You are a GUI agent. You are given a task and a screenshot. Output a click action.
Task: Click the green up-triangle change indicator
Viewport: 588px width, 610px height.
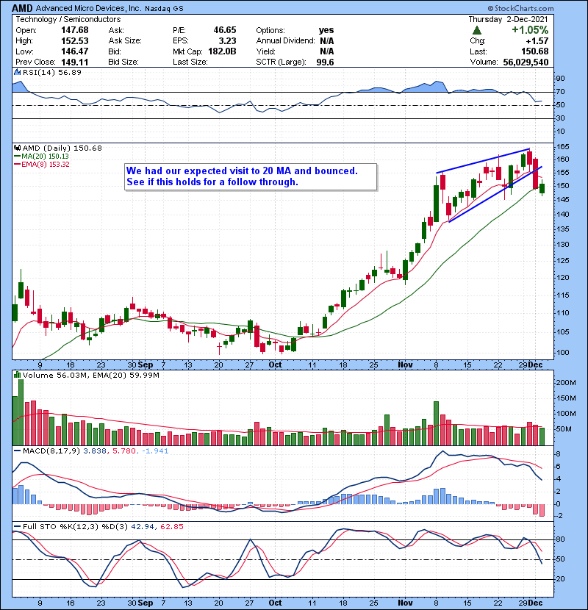tap(477, 30)
